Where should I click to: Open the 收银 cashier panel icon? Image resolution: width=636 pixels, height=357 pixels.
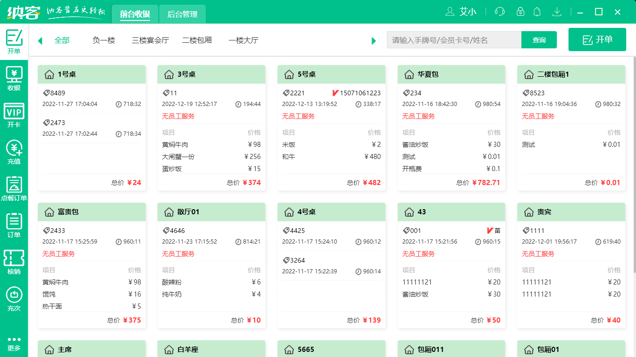click(x=14, y=75)
